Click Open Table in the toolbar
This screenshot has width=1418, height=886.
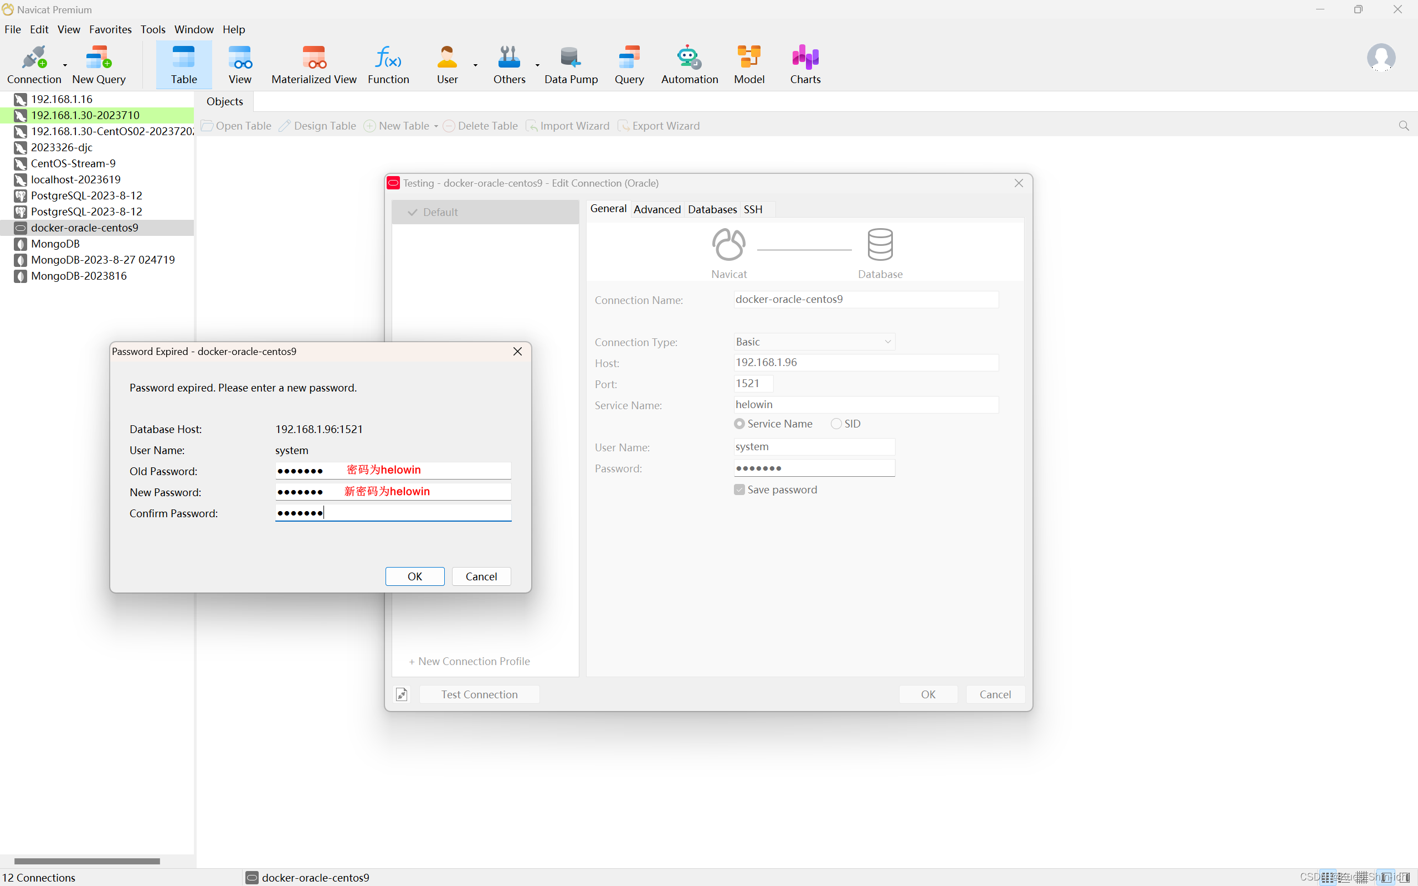tap(236, 126)
